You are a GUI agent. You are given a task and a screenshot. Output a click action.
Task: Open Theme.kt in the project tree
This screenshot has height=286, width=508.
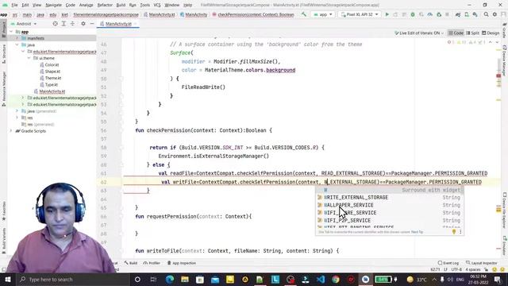click(x=53, y=78)
